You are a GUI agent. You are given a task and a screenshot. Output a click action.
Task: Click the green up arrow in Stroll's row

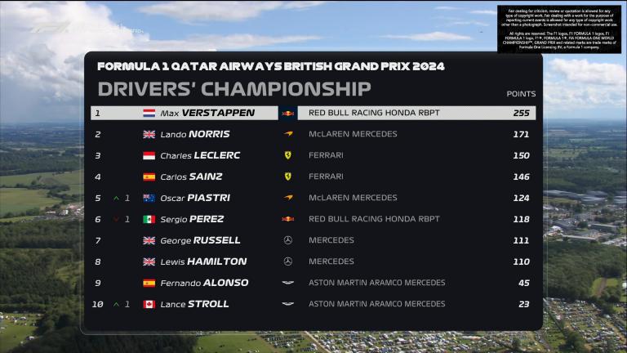tap(116, 304)
